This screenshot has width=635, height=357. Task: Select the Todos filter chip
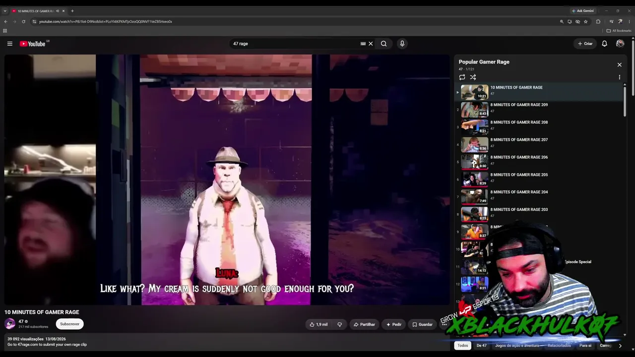pyautogui.click(x=463, y=346)
